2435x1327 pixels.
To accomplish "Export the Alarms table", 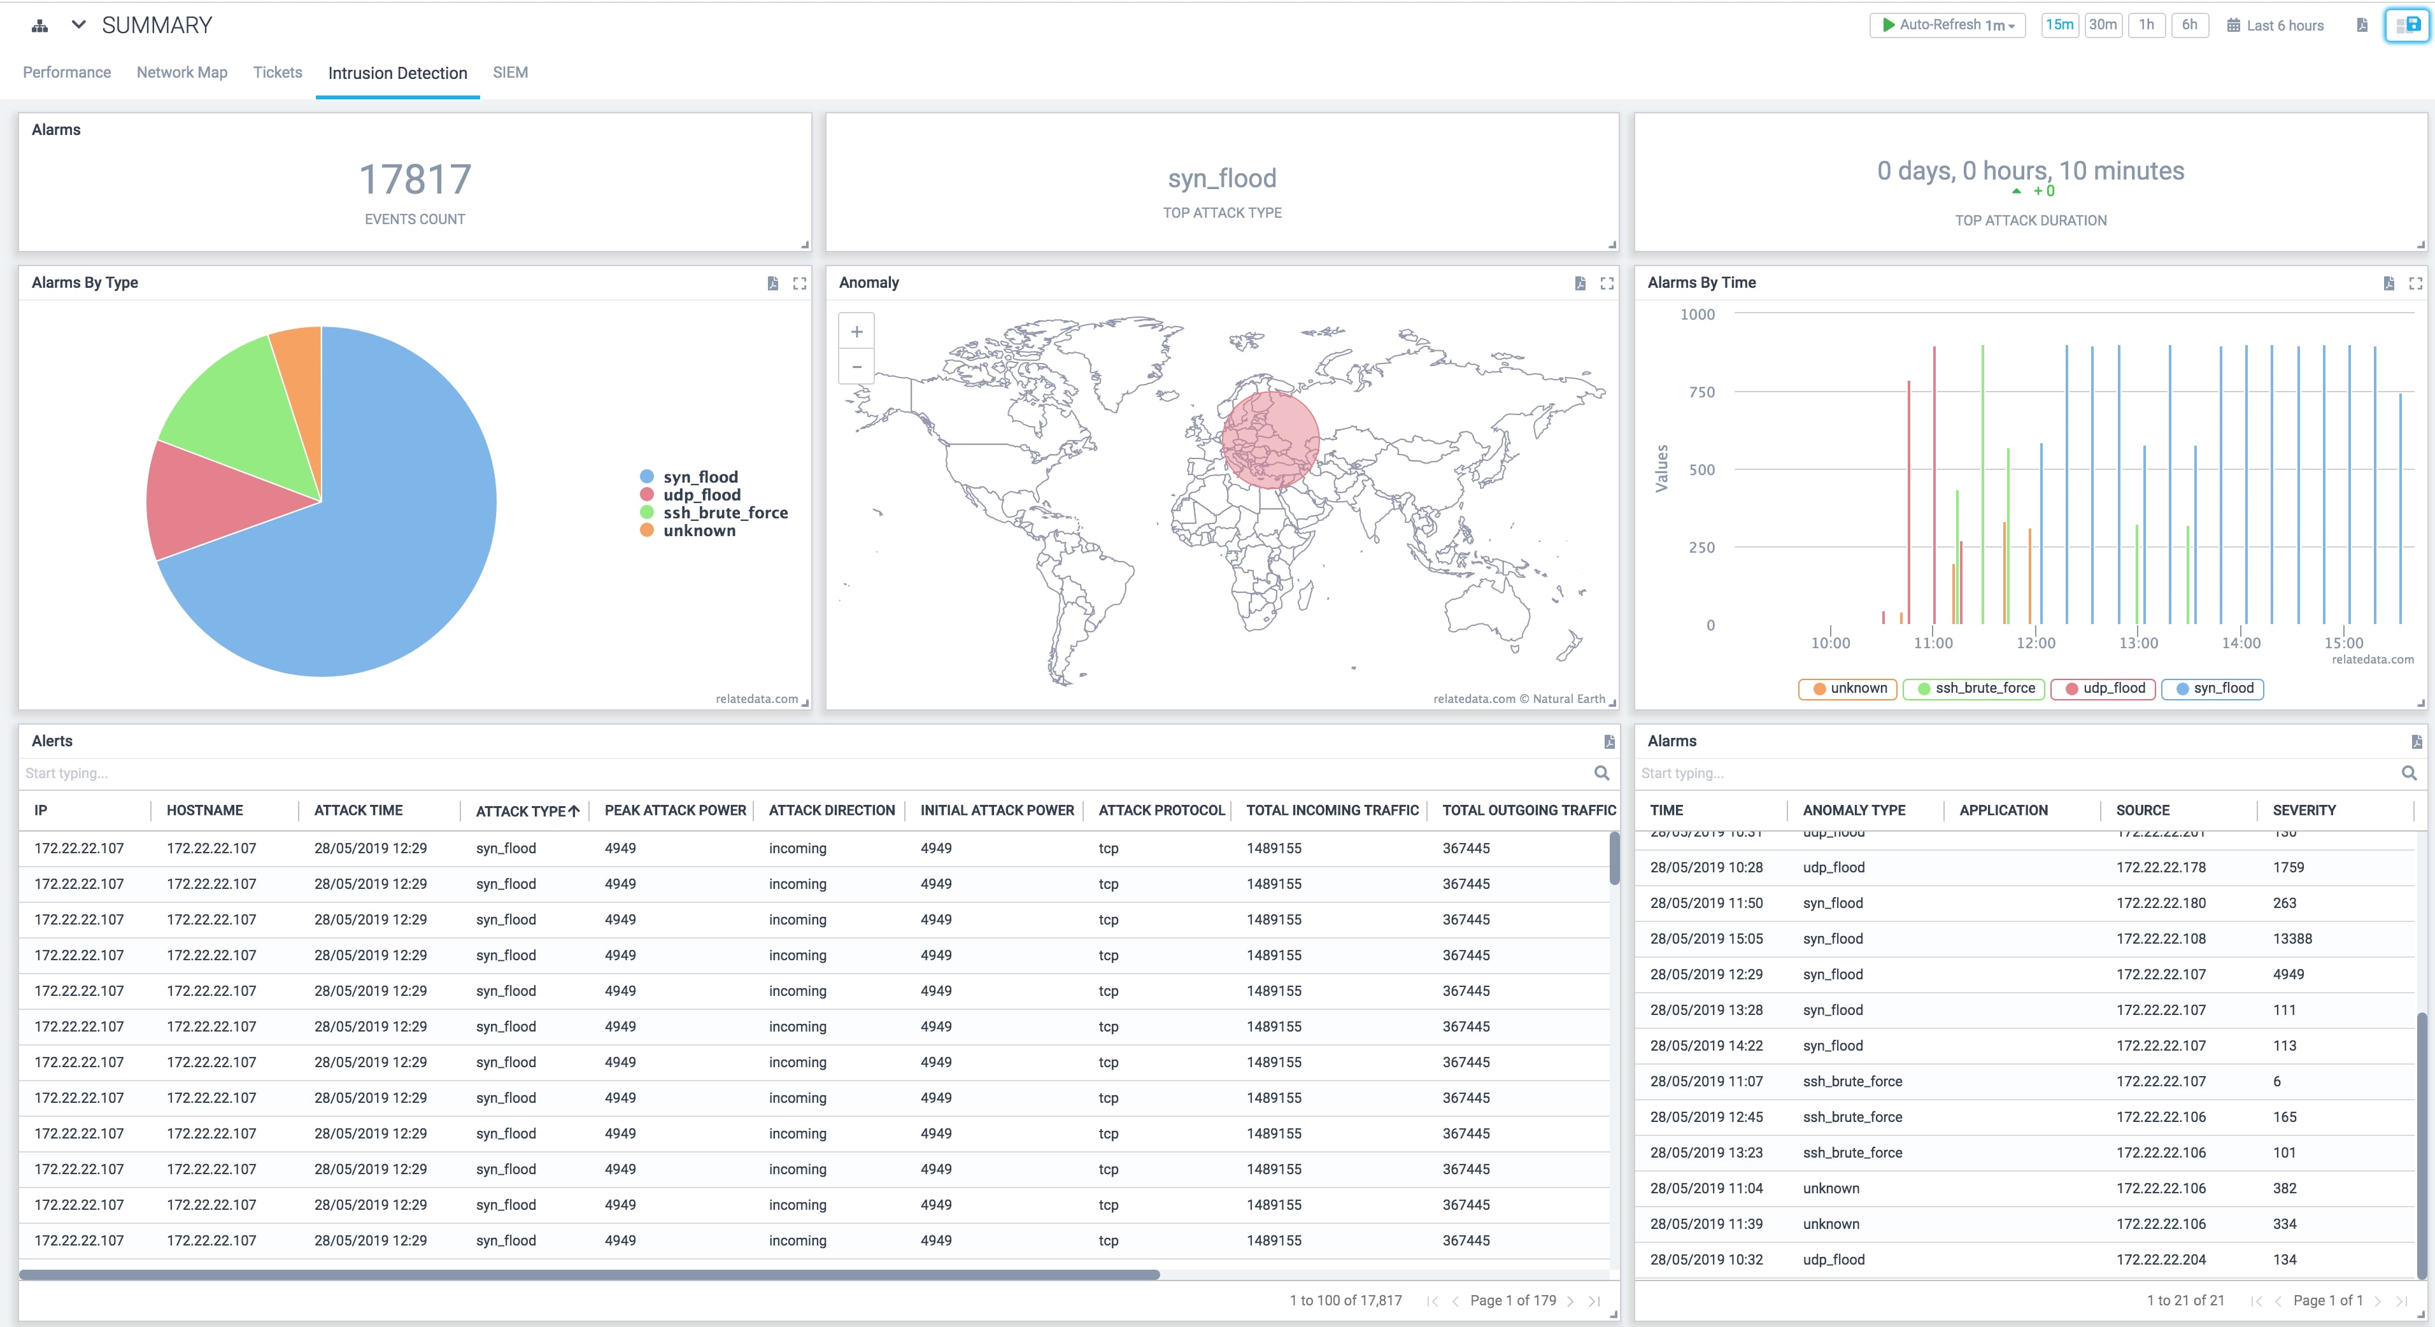I will point(2416,742).
